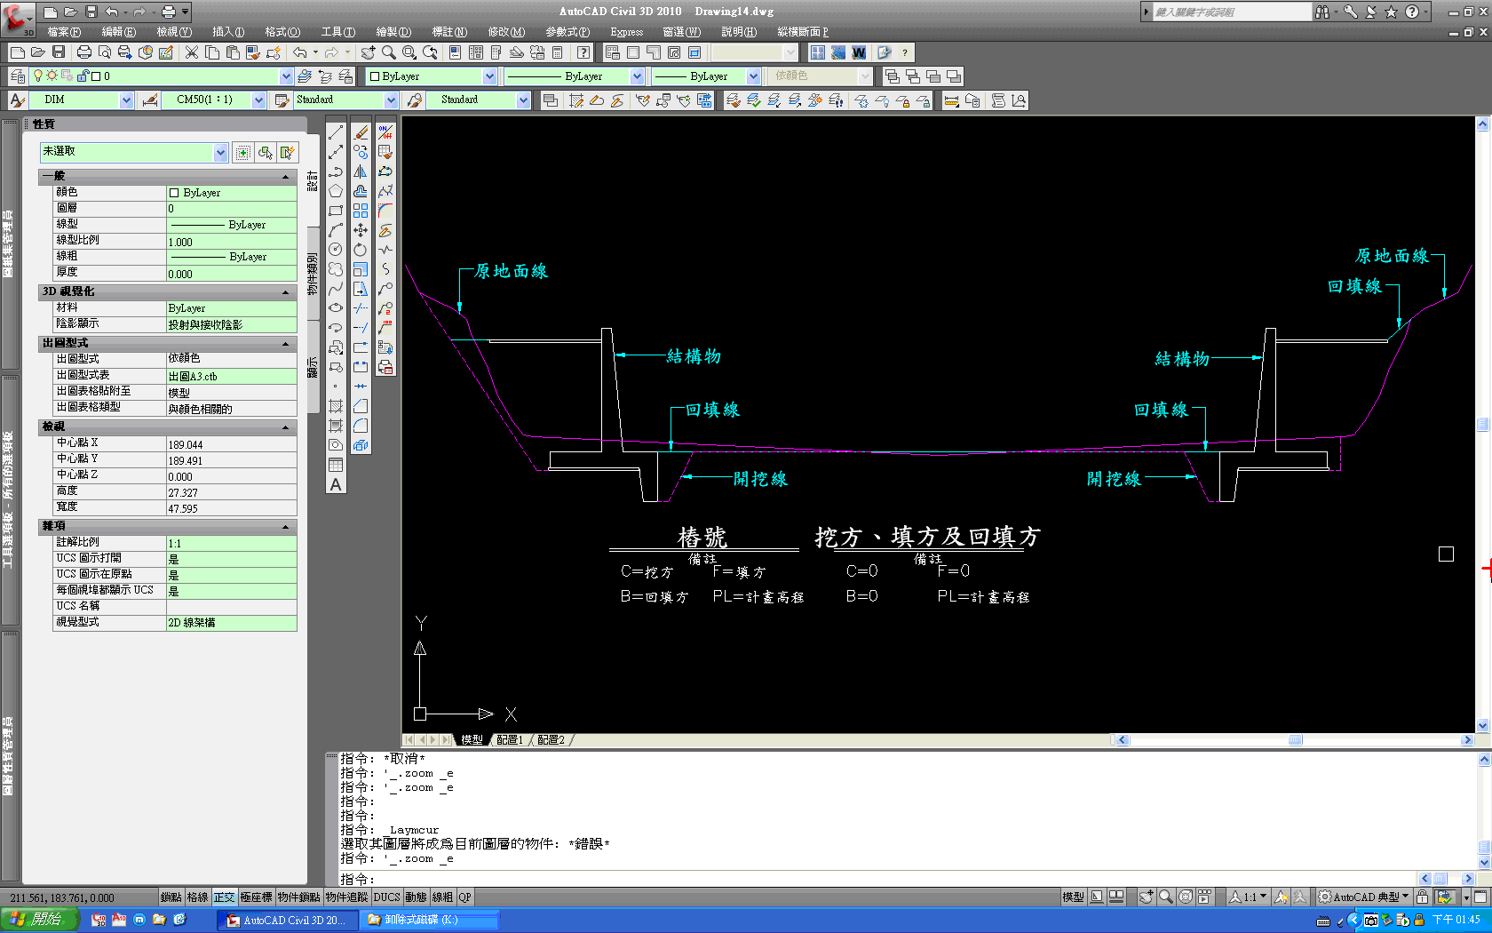
Task: Expand the dimension style CM50 dropdown
Action: pos(258,100)
